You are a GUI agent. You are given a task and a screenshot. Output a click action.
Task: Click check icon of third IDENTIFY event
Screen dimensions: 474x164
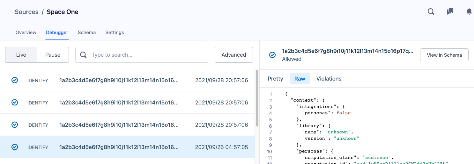(x=15, y=125)
